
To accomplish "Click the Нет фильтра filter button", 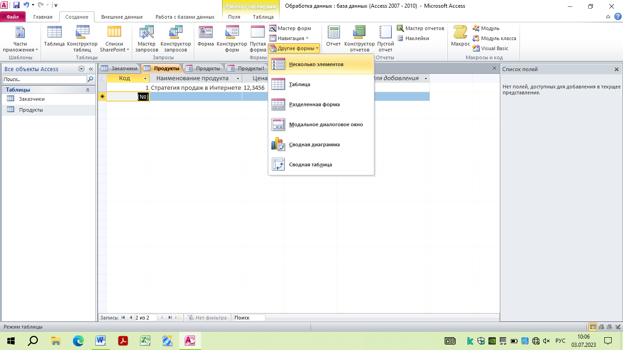I will [x=207, y=318].
